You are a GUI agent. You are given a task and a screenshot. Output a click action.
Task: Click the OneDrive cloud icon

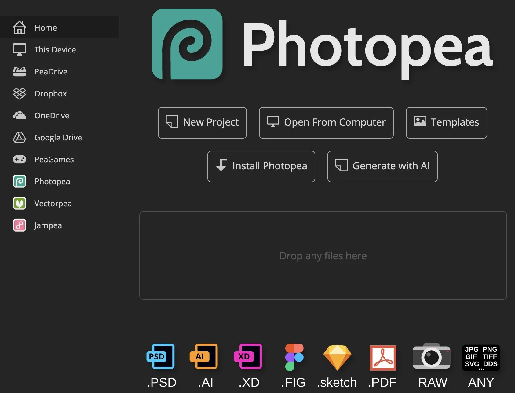(x=20, y=115)
